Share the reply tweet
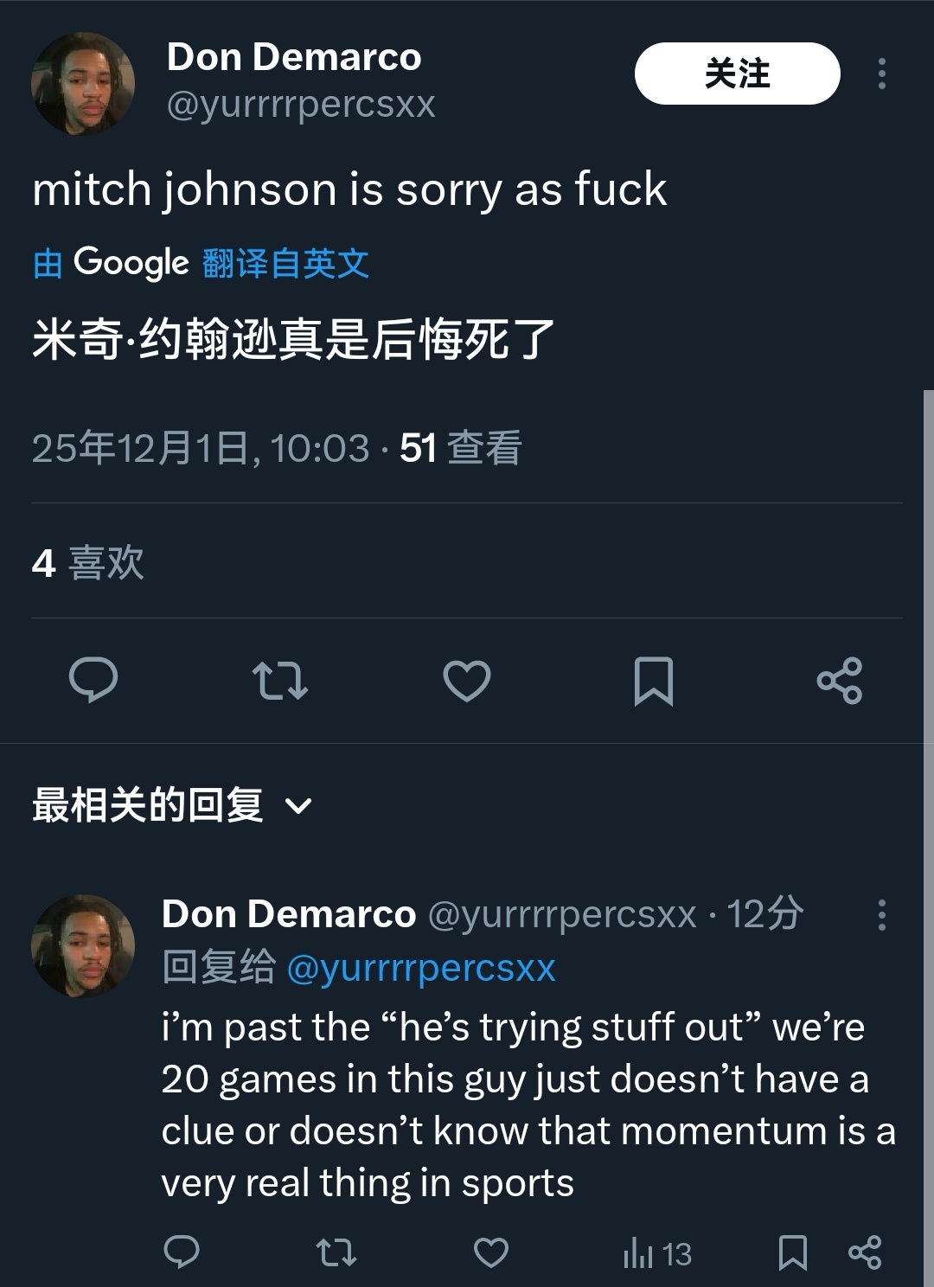934x1287 pixels. point(865,1252)
